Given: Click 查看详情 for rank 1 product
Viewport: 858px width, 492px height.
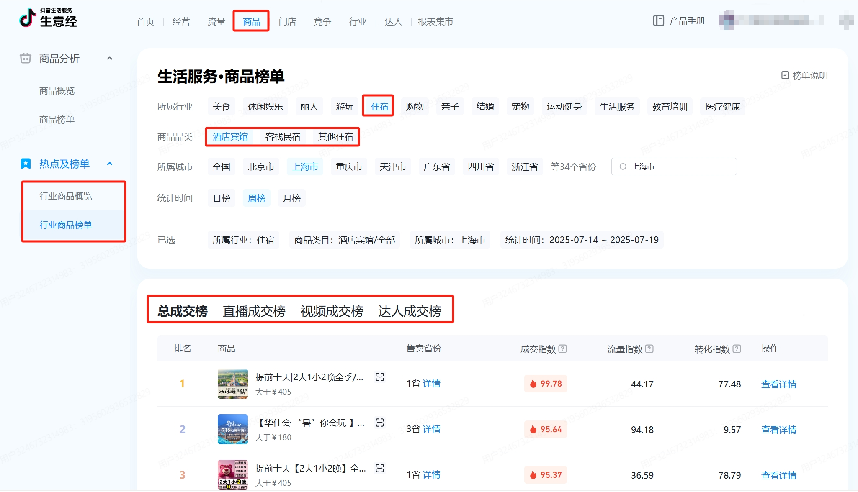Looking at the screenshot, I should pyautogui.click(x=778, y=384).
